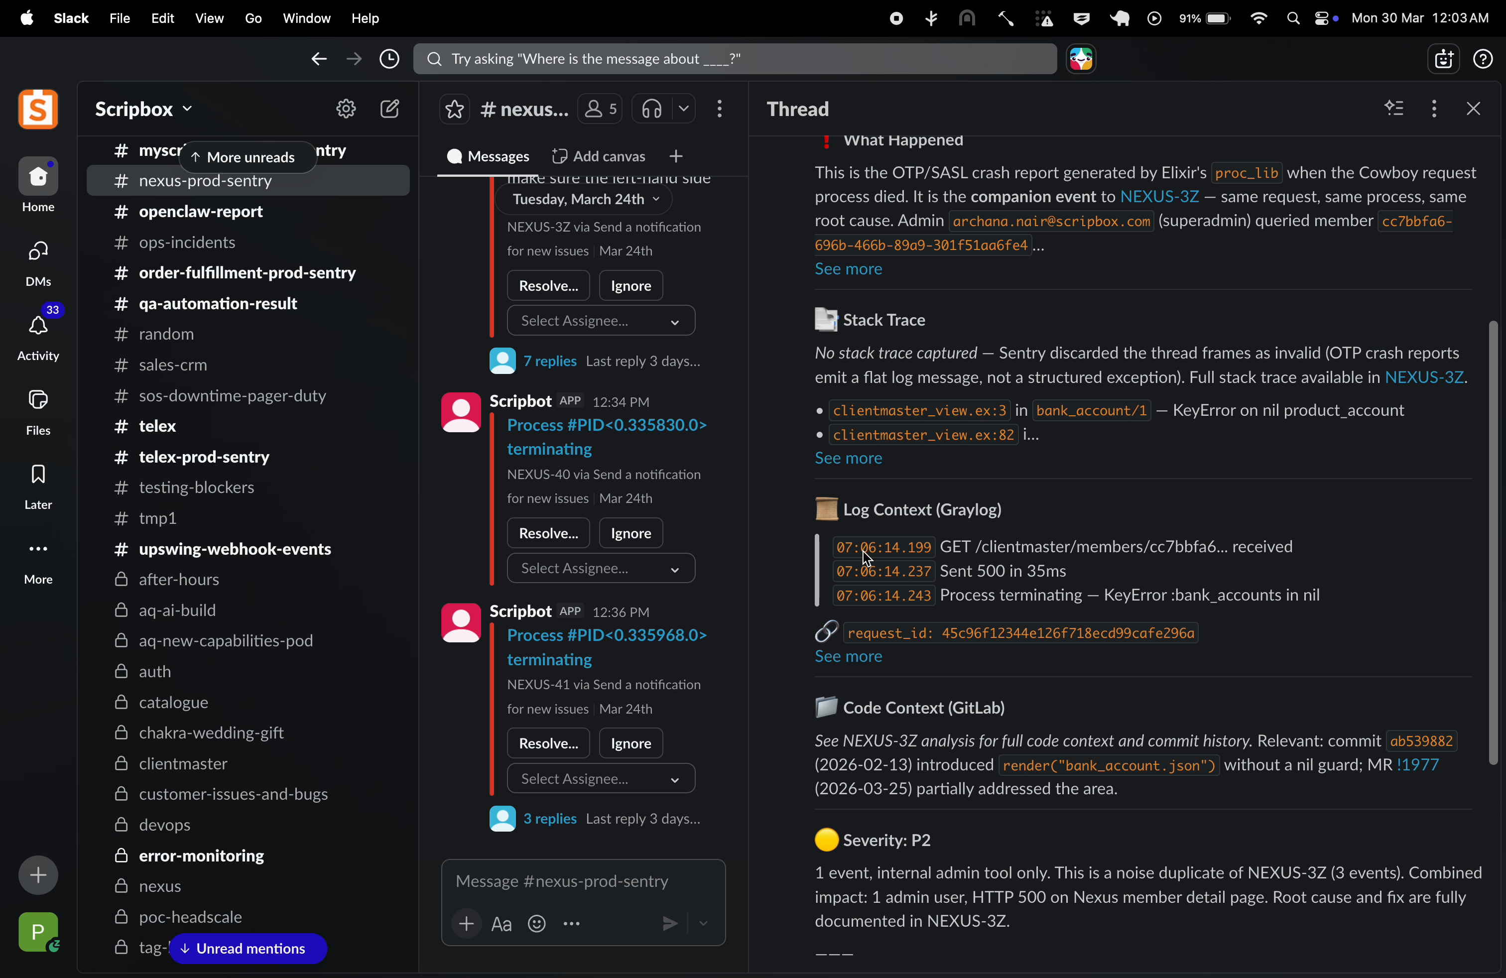Open the Home view in sidebar

(x=38, y=185)
